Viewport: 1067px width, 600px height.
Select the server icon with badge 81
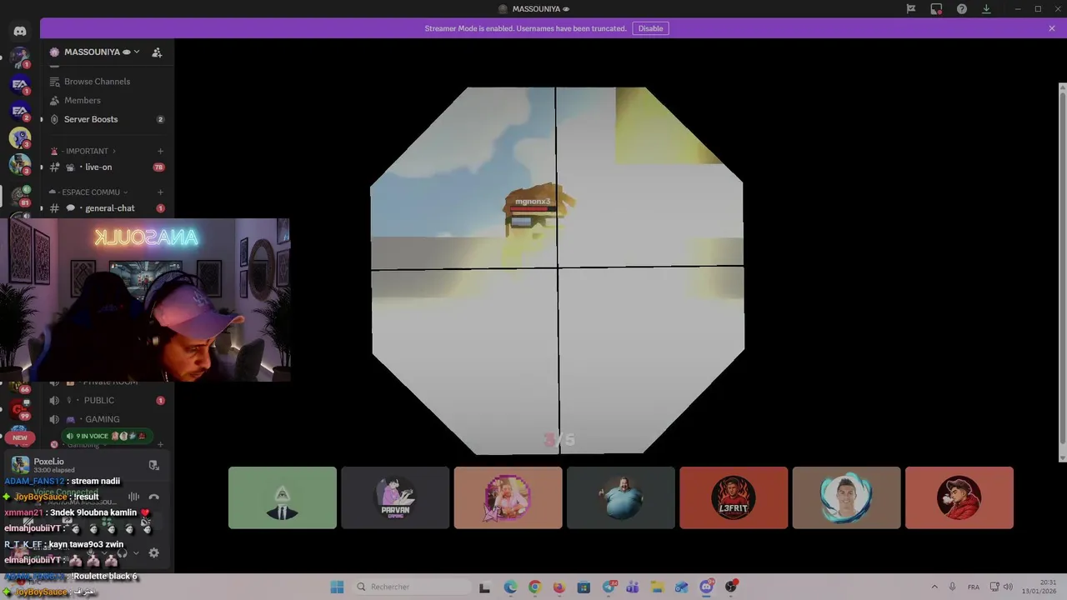20,195
